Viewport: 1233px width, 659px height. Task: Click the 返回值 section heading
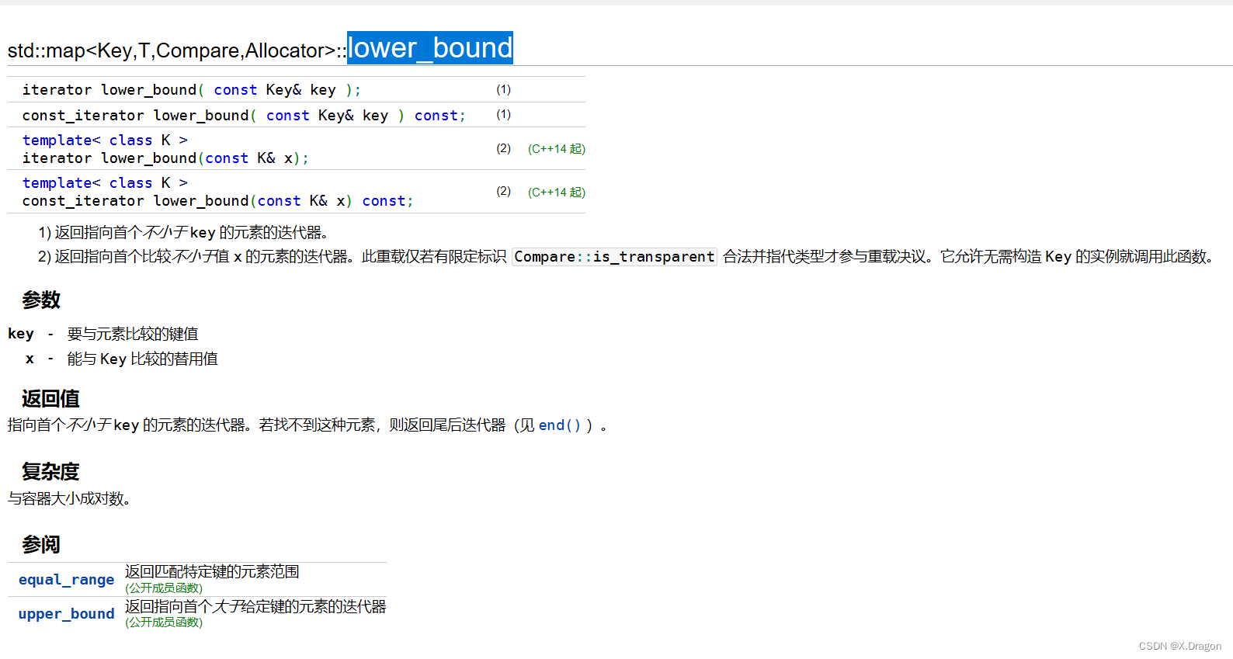pyautogui.click(x=50, y=399)
